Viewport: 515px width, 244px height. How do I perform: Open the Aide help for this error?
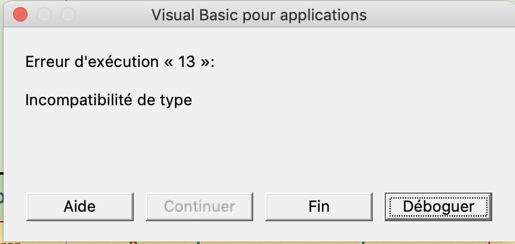(x=79, y=206)
